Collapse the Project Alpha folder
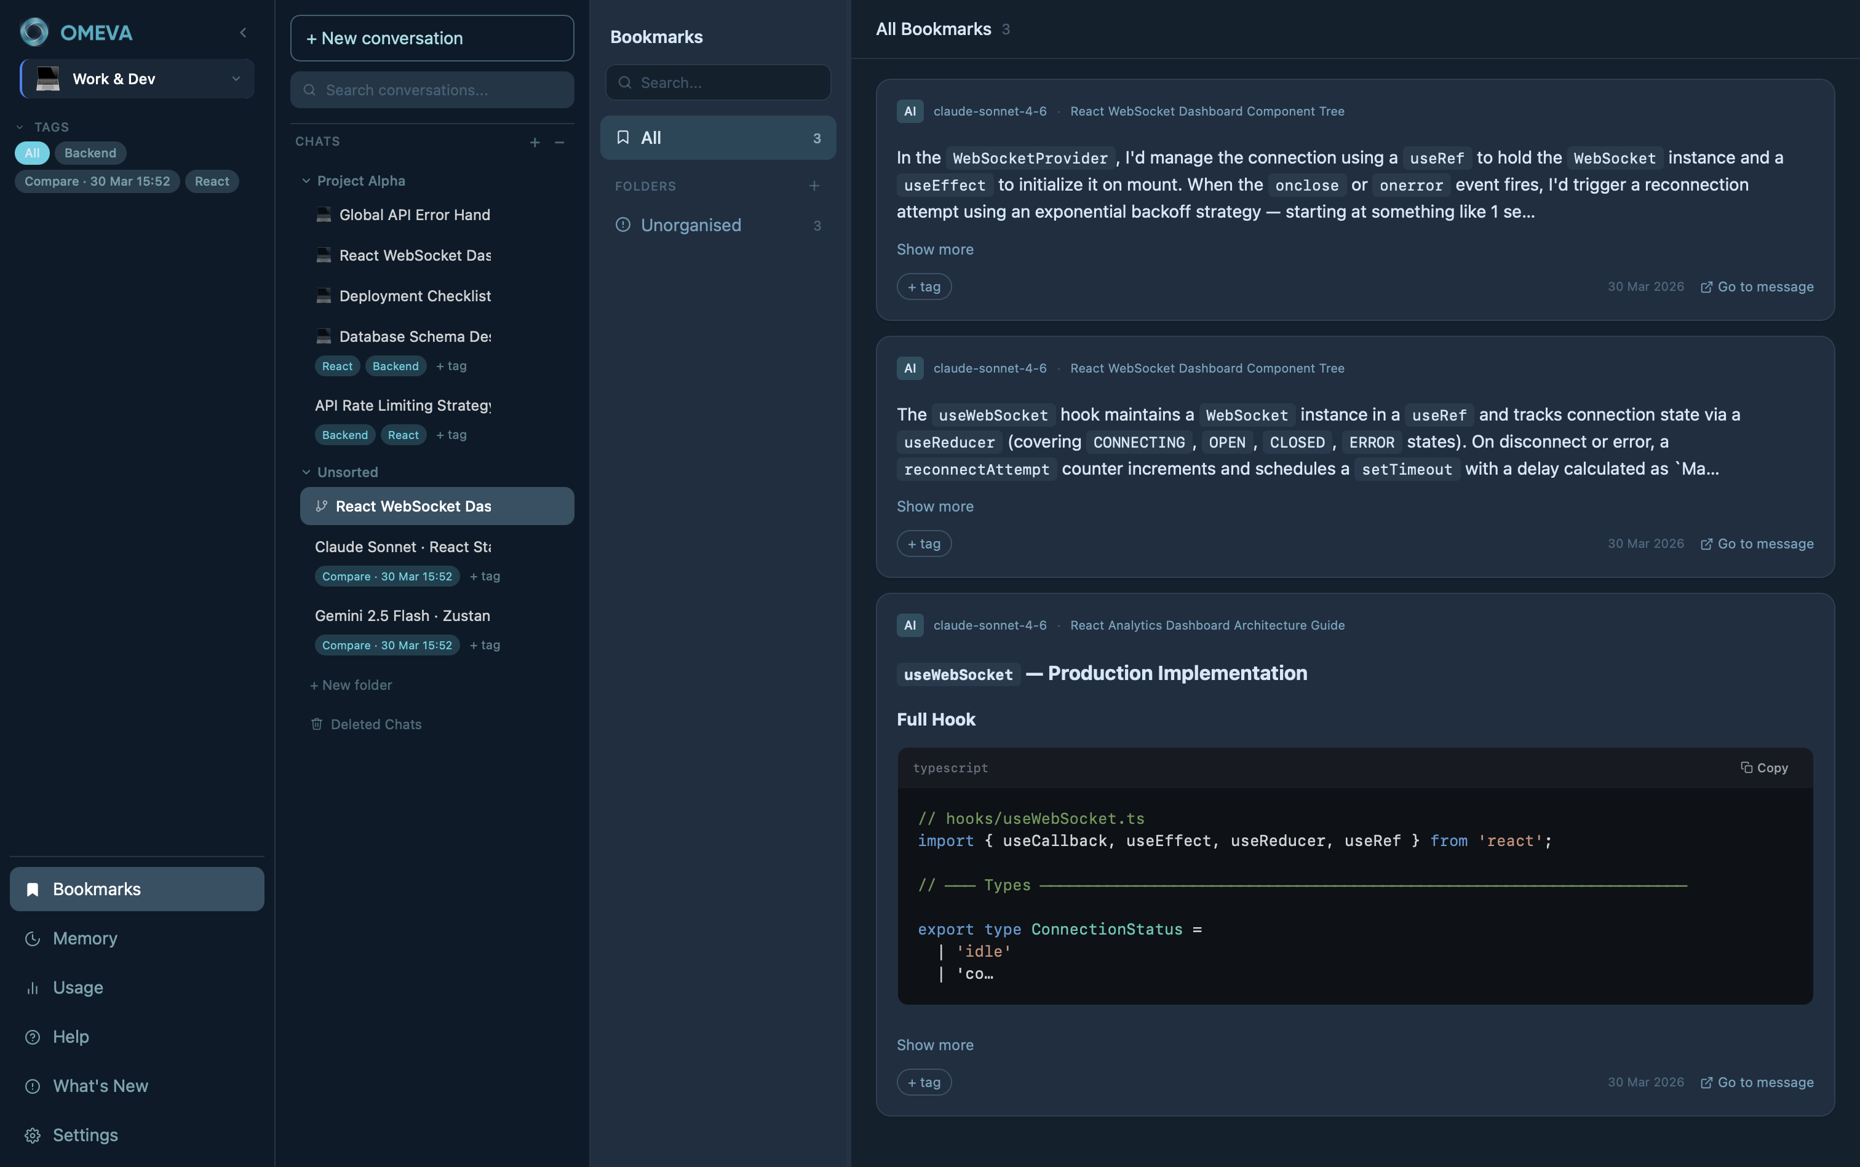Image resolution: width=1860 pixels, height=1167 pixels. (x=306, y=181)
